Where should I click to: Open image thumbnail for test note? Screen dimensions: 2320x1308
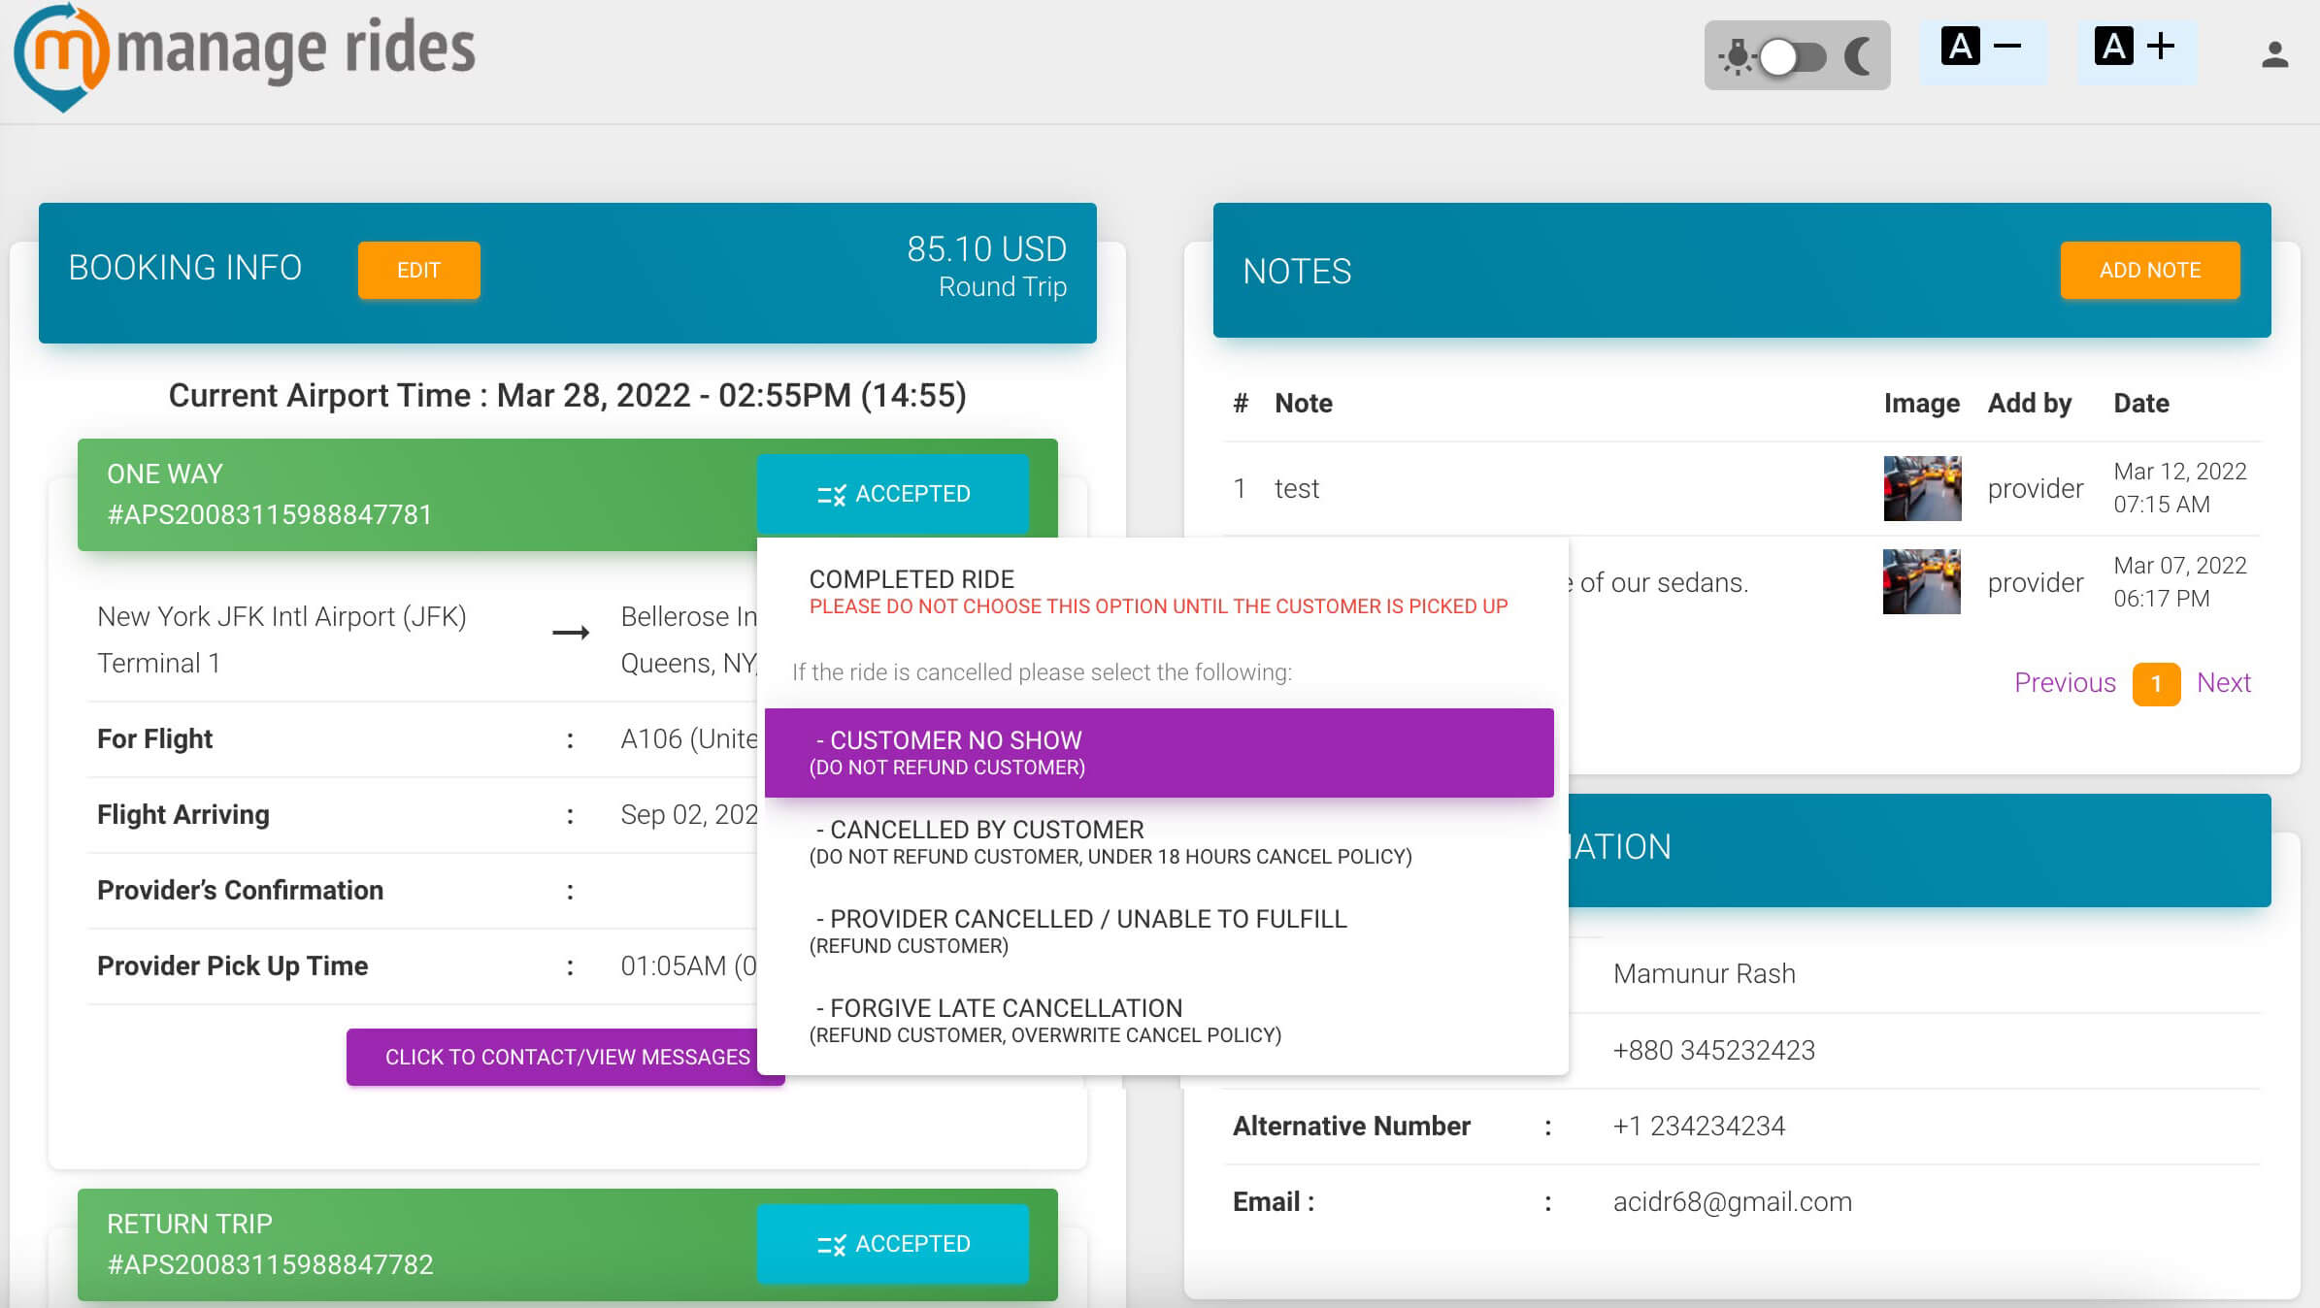coord(1922,488)
